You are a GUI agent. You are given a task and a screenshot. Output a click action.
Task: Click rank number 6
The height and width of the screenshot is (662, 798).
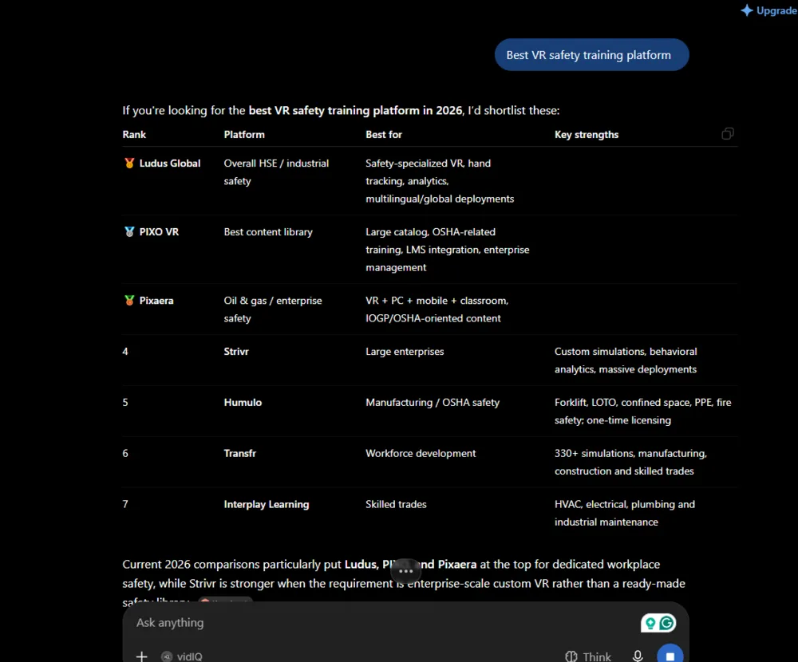[x=125, y=453]
